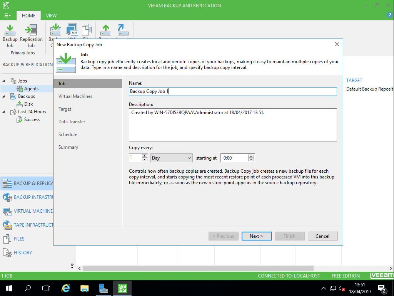Collapse the Jobs tree node
This screenshot has width=394, height=296.
[x=3, y=81]
